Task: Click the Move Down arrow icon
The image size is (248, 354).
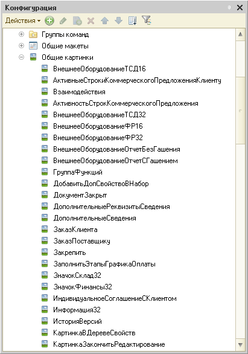Action: point(119,21)
